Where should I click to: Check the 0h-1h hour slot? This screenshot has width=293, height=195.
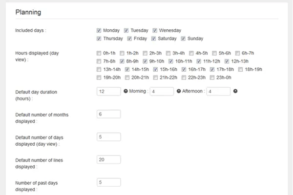[x=100, y=53]
